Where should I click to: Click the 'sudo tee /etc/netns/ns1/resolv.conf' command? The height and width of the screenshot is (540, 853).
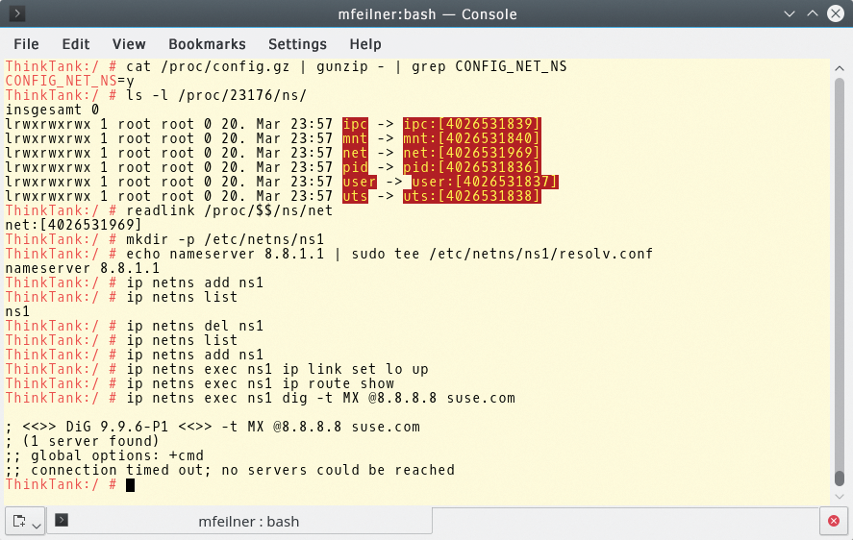pos(502,254)
